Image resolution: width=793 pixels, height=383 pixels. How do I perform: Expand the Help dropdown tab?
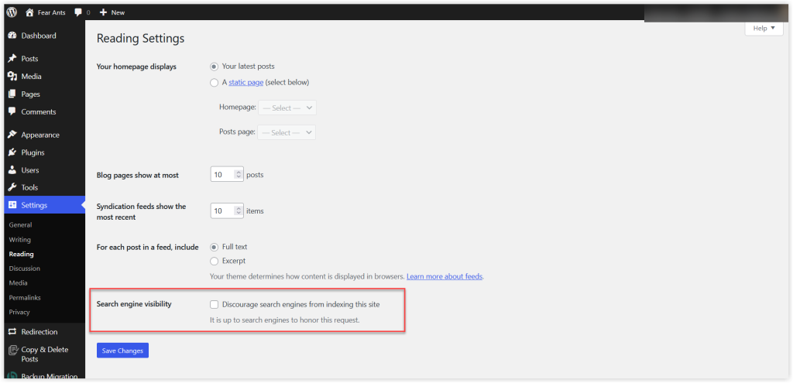click(x=764, y=29)
